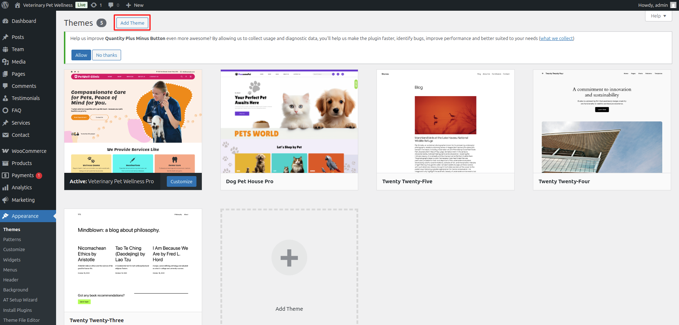Open the comments bubble icon in admin bar
Screen dimensions: 679x325
(111, 5)
